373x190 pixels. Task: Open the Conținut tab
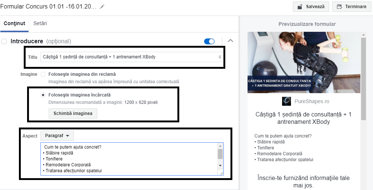coord(14,24)
